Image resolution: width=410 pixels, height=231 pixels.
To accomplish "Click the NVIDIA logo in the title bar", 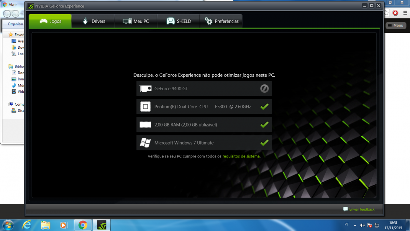I will tap(30, 6).
